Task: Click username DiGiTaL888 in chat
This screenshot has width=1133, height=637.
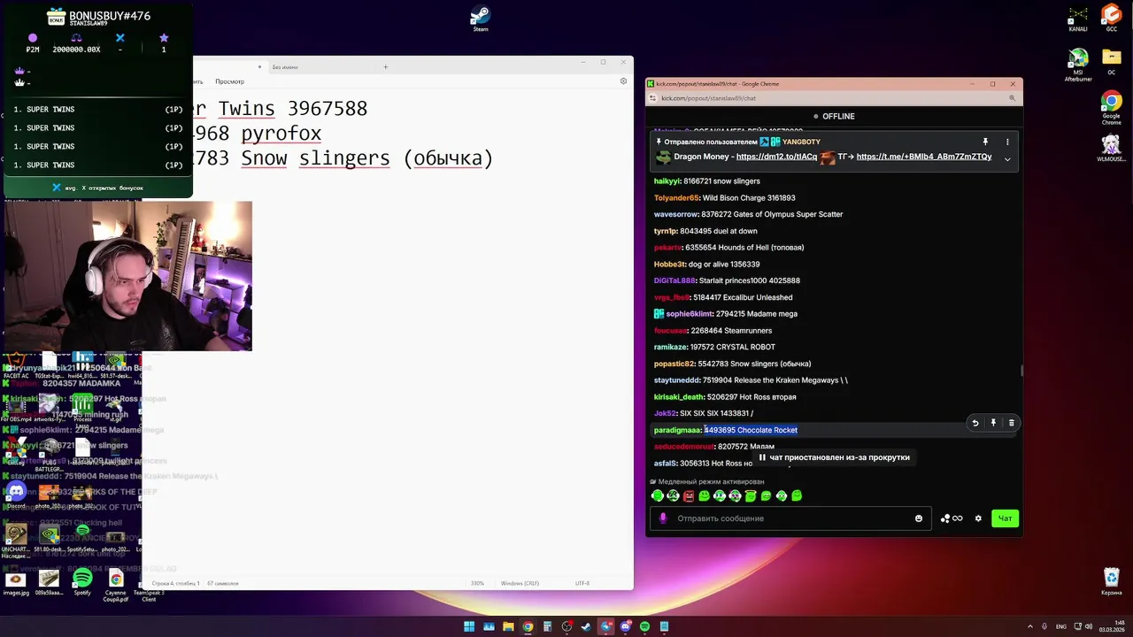Action: tap(674, 280)
